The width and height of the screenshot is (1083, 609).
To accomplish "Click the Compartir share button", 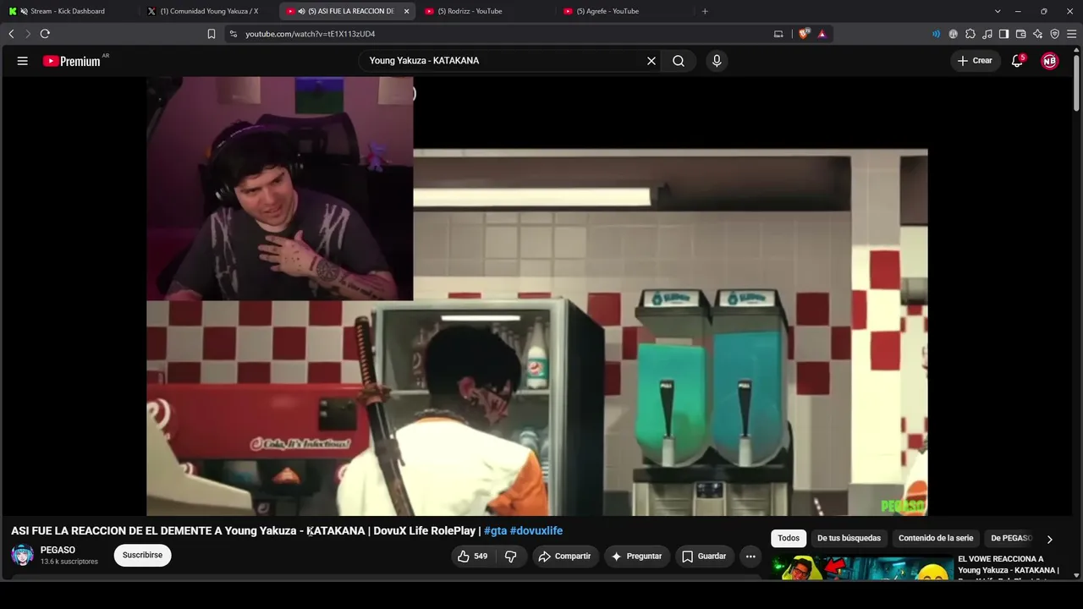I will coord(564,556).
